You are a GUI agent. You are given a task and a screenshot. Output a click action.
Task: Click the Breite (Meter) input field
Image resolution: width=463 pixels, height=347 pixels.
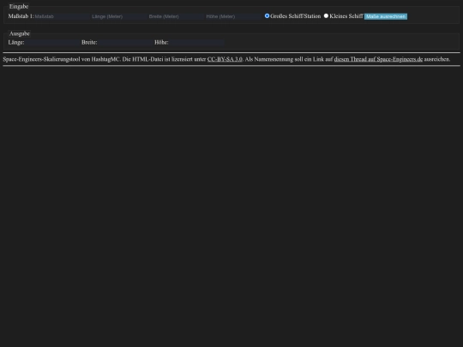(176, 16)
